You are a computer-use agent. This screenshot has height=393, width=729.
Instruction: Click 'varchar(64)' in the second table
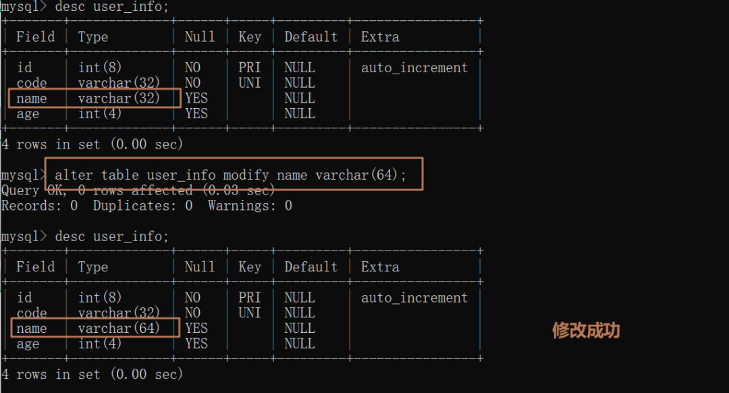point(119,328)
